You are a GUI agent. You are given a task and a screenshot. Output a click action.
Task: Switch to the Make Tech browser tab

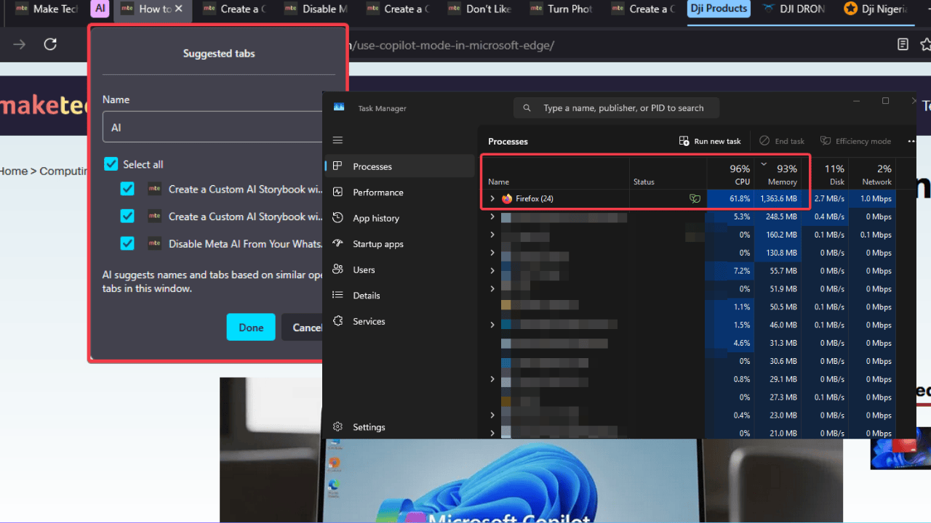pos(45,9)
